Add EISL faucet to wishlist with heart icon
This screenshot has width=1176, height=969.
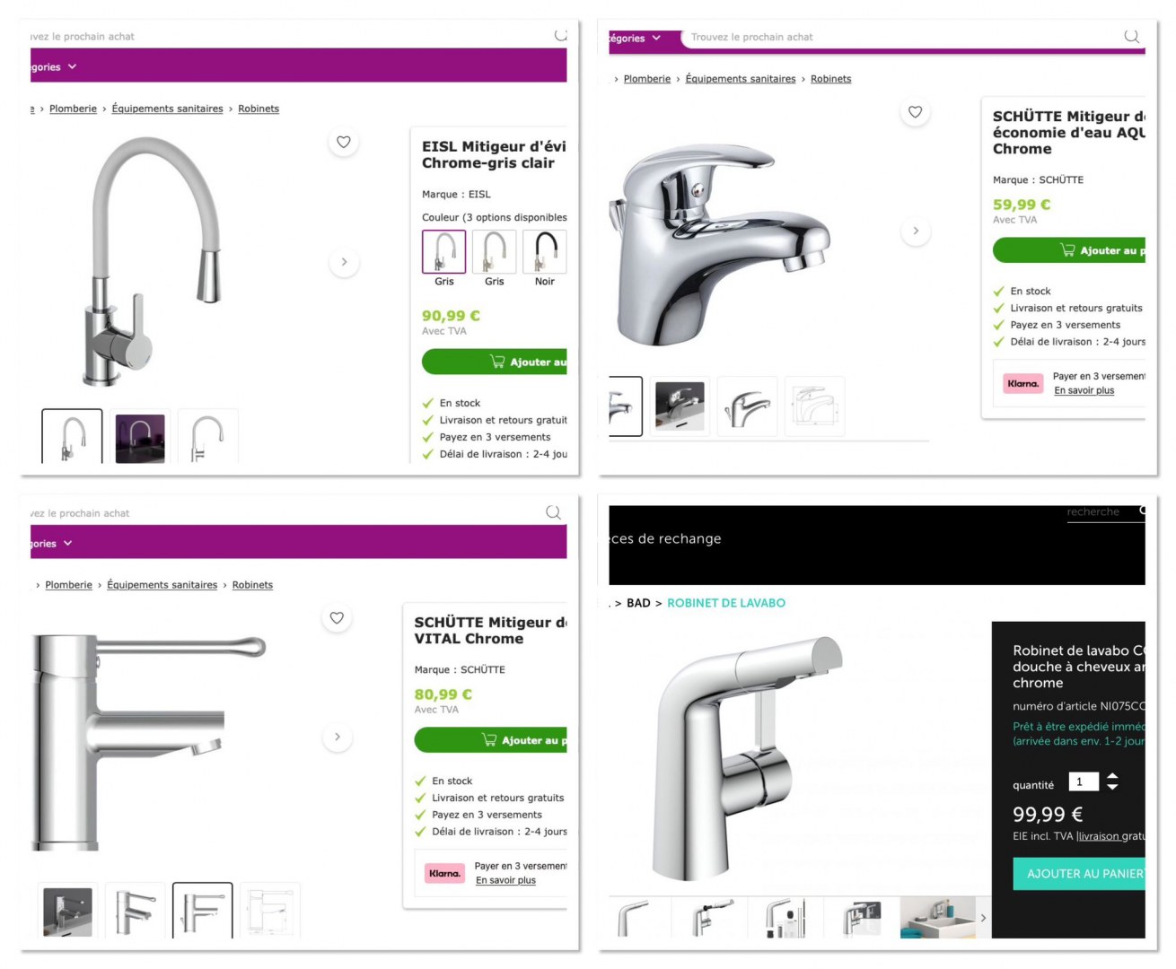pos(343,142)
